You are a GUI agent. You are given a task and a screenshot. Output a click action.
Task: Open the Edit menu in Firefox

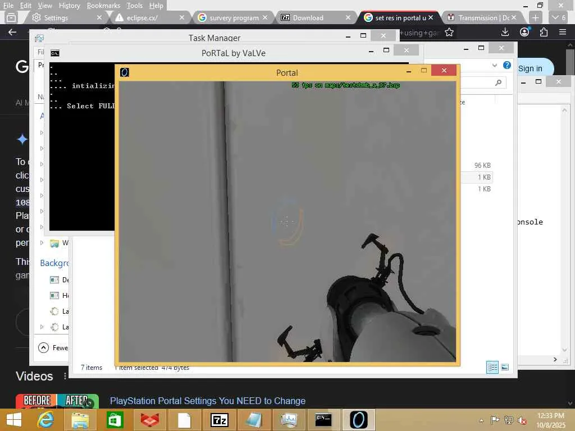(x=25, y=6)
